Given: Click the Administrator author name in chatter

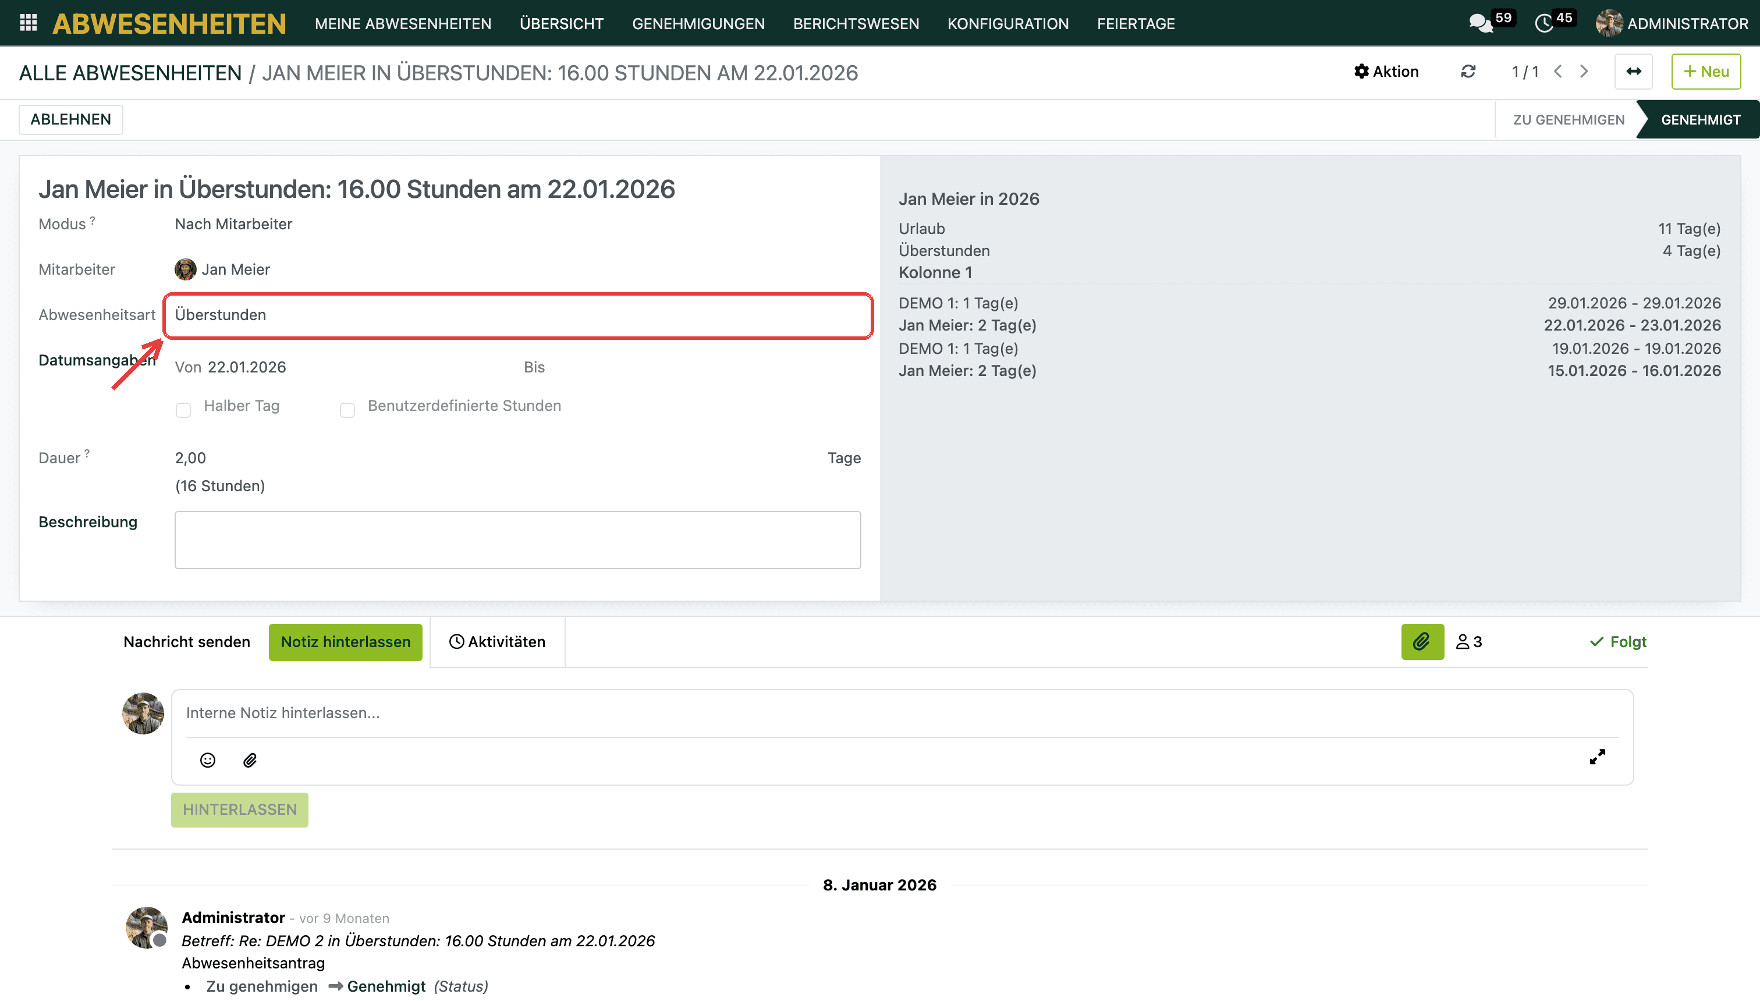Looking at the screenshot, I should (233, 918).
